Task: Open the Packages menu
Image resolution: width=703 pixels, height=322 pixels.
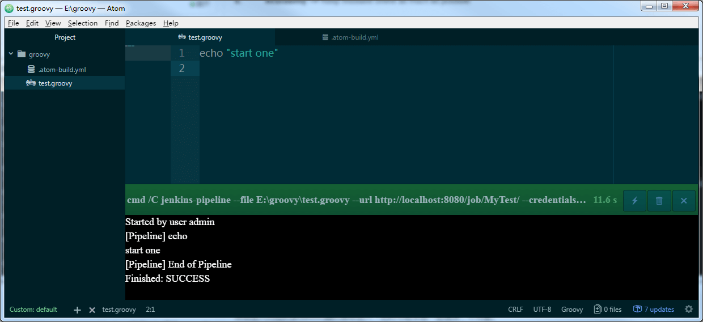Action: tap(141, 23)
